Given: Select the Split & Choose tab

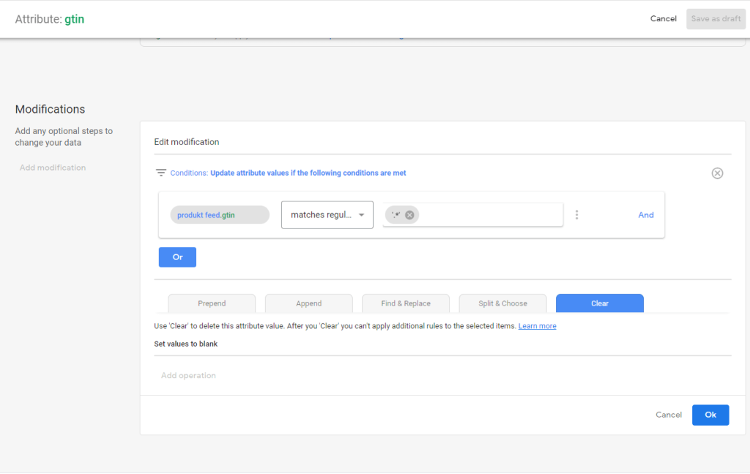Looking at the screenshot, I should click(502, 303).
